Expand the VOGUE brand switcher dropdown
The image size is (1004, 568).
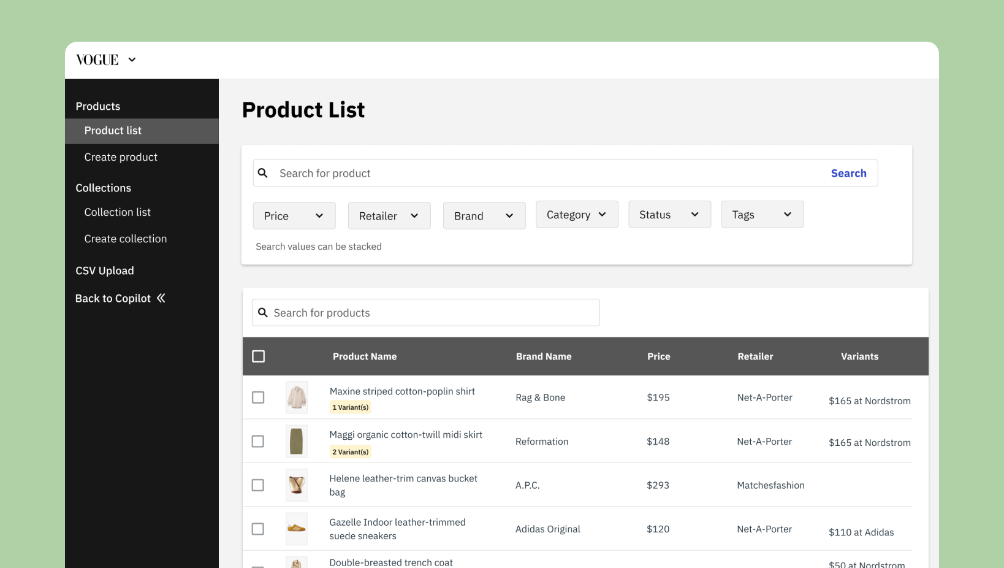(x=132, y=60)
